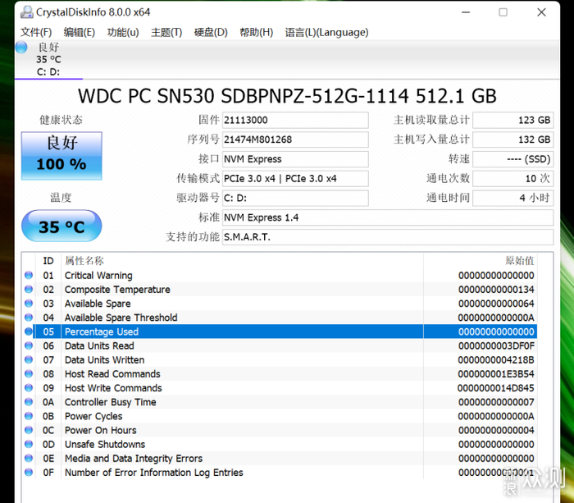Select the Available Spare Threshold attribute name
The height and width of the screenshot is (503, 574).
coord(121,318)
